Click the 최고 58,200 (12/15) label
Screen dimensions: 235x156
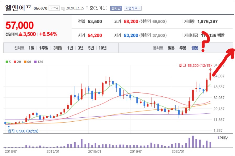tap(195, 65)
